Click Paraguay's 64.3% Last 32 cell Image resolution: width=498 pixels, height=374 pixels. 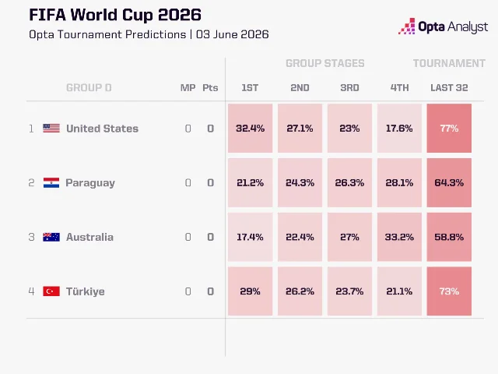[x=449, y=182]
